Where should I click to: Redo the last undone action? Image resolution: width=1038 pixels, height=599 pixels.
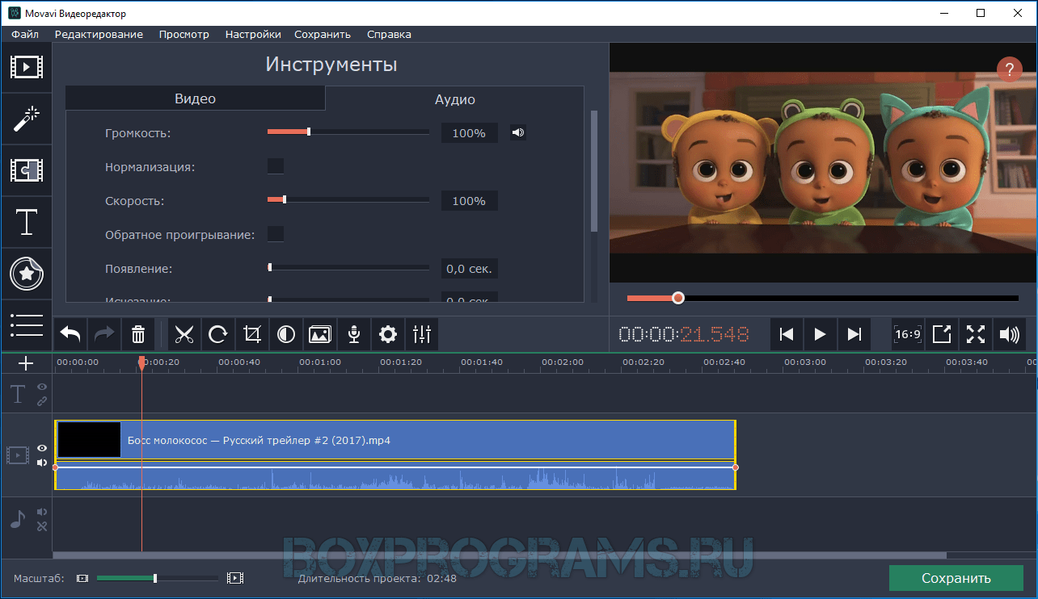coord(104,333)
